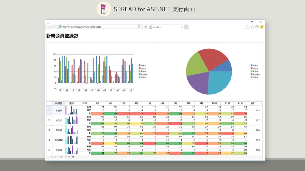
Task: Open a new blank tab button
Action: pyautogui.click(x=186, y=27)
